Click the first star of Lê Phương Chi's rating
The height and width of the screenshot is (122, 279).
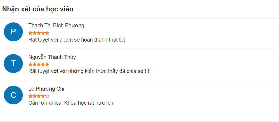pyautogui.click(x=30, y=96)
